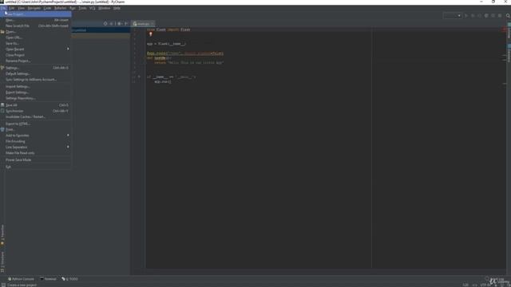Open the Run menu
Screen dimensions: 511x287
(x=73, y=8)
